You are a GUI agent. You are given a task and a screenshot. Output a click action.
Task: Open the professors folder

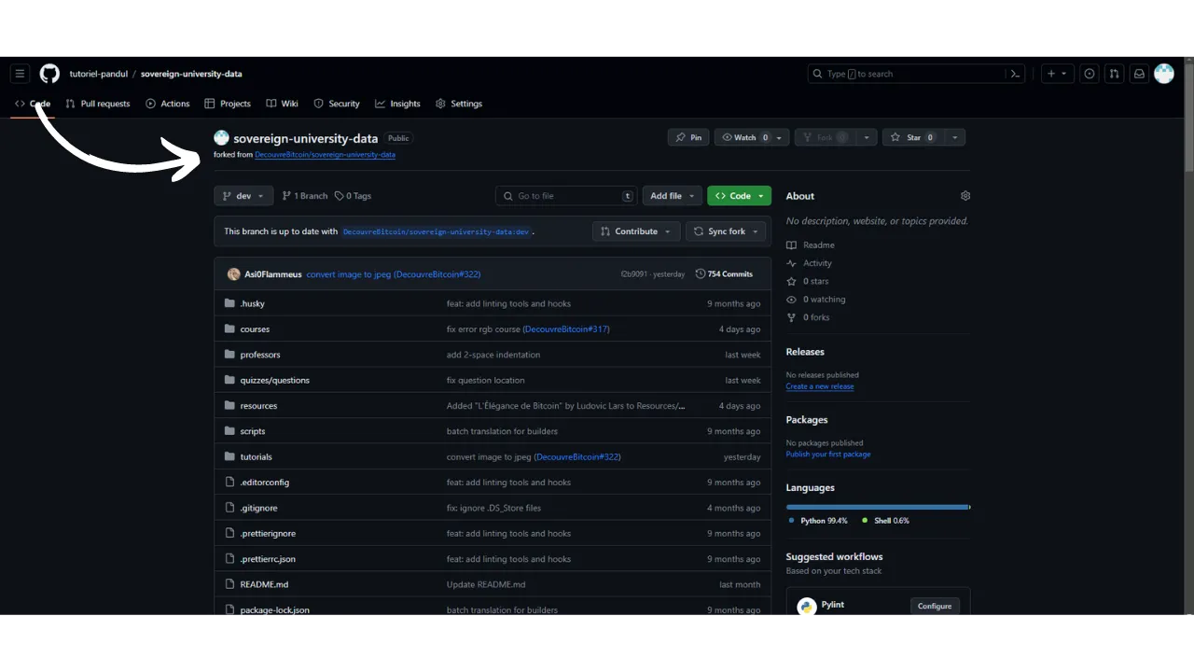click(x=260, y=355)
